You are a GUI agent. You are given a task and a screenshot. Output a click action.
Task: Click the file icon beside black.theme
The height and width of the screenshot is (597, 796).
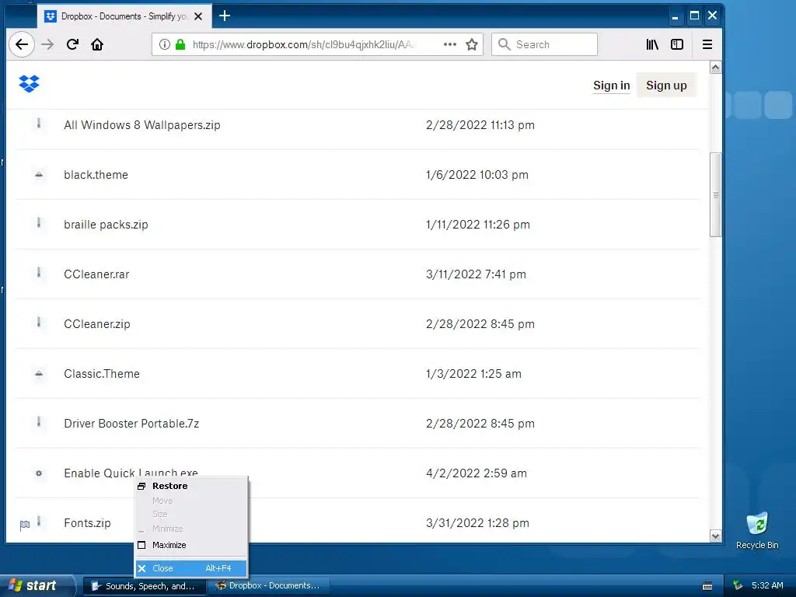point(39,175)
